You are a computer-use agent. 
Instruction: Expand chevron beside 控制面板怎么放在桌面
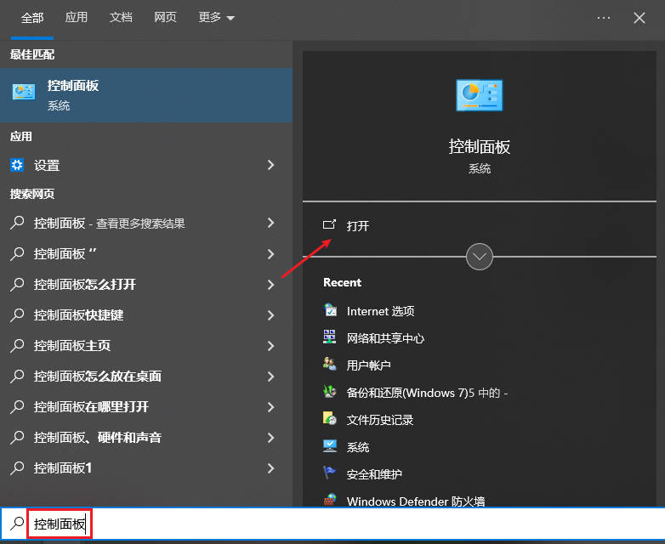coord(271,376)
